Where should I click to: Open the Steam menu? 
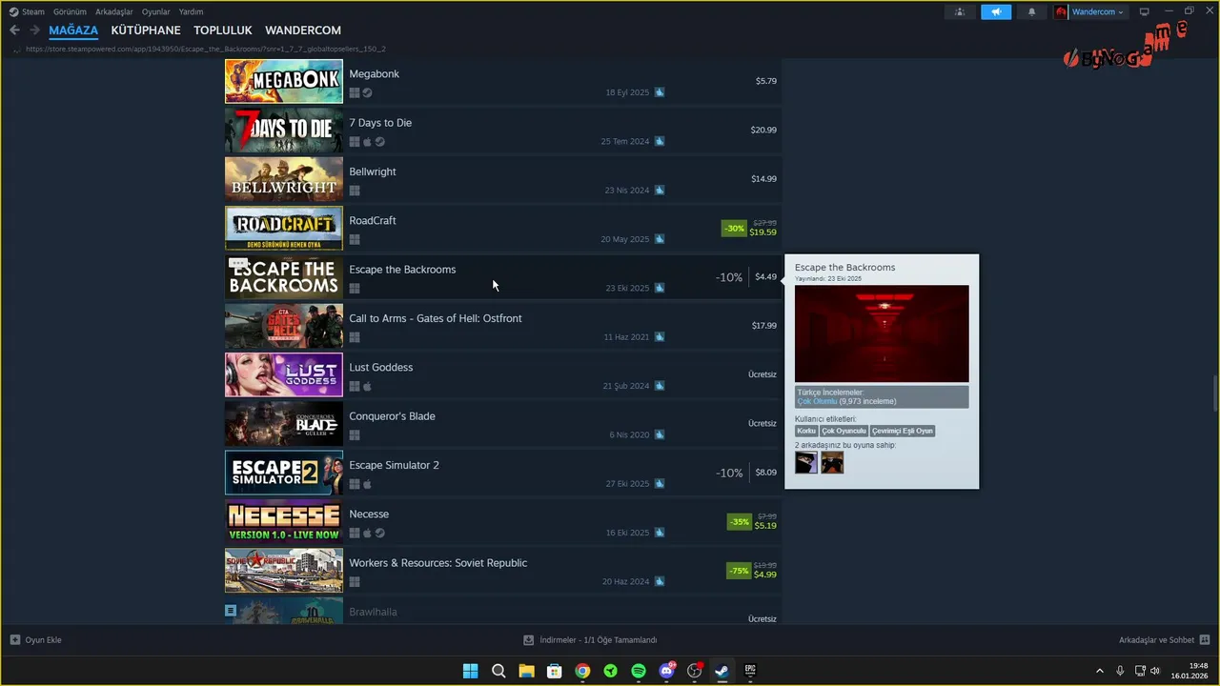(33, 11)
